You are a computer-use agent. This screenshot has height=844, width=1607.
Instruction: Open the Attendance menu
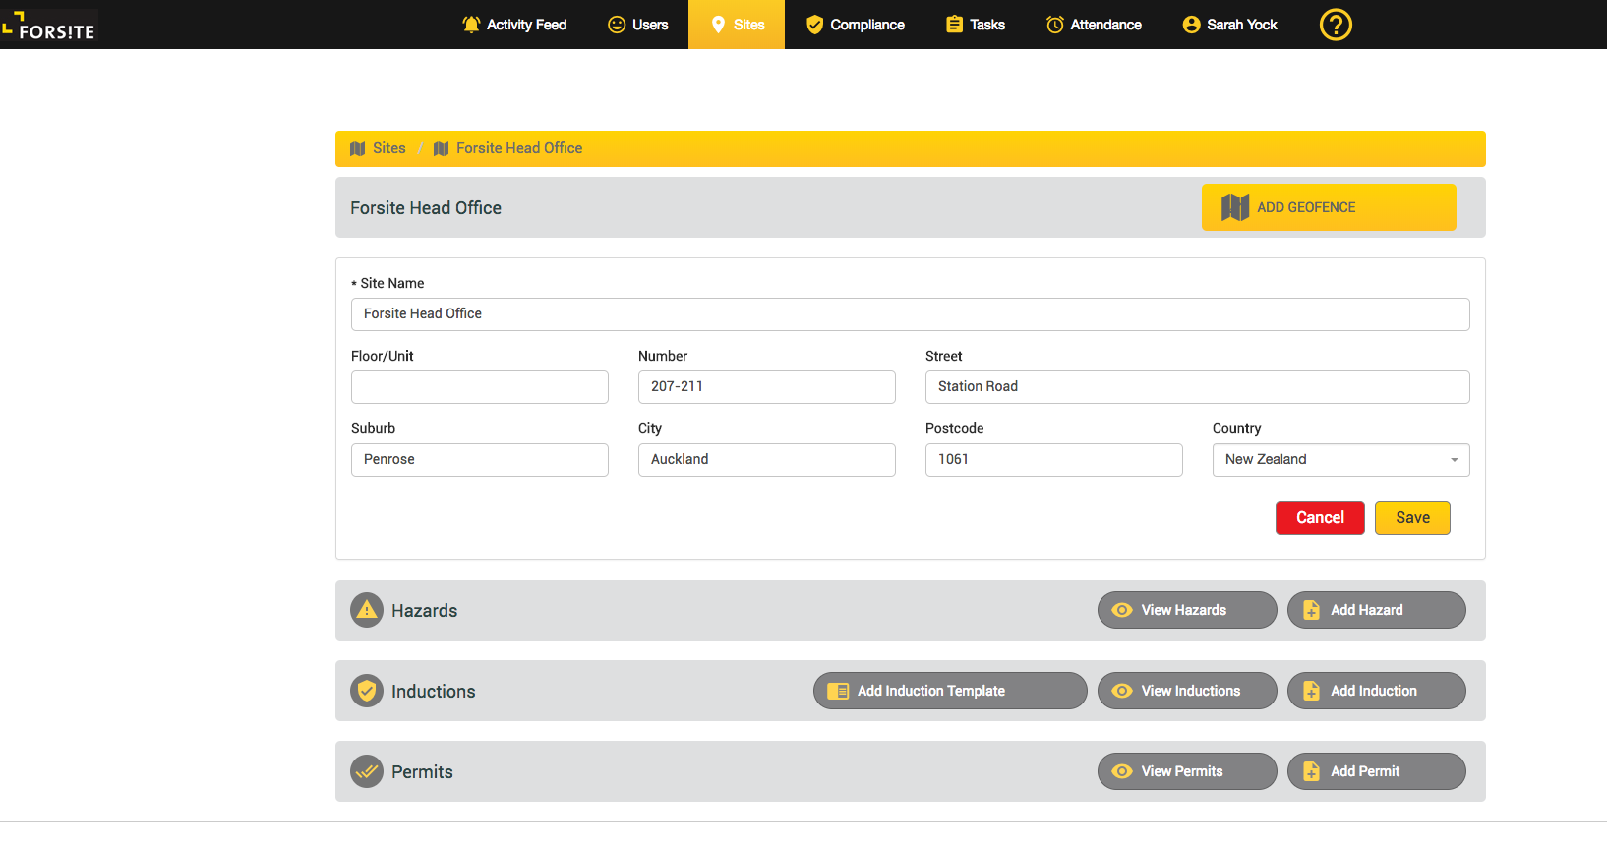point(1094,25)
